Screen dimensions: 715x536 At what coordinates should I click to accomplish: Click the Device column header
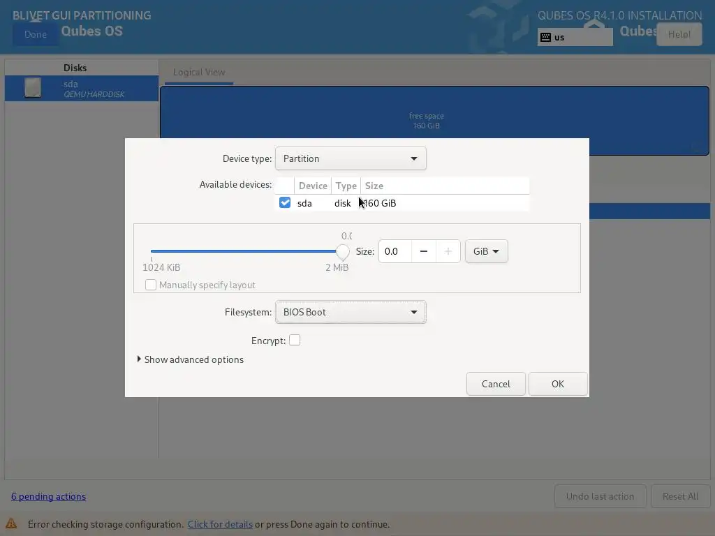(313, 186)
